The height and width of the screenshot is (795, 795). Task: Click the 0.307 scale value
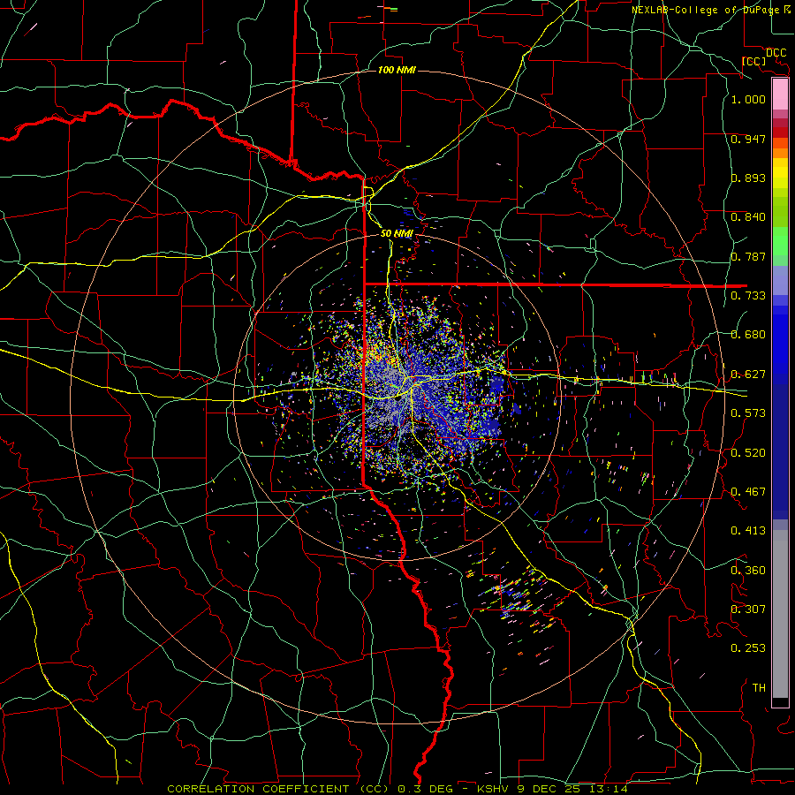coord(748,609)
